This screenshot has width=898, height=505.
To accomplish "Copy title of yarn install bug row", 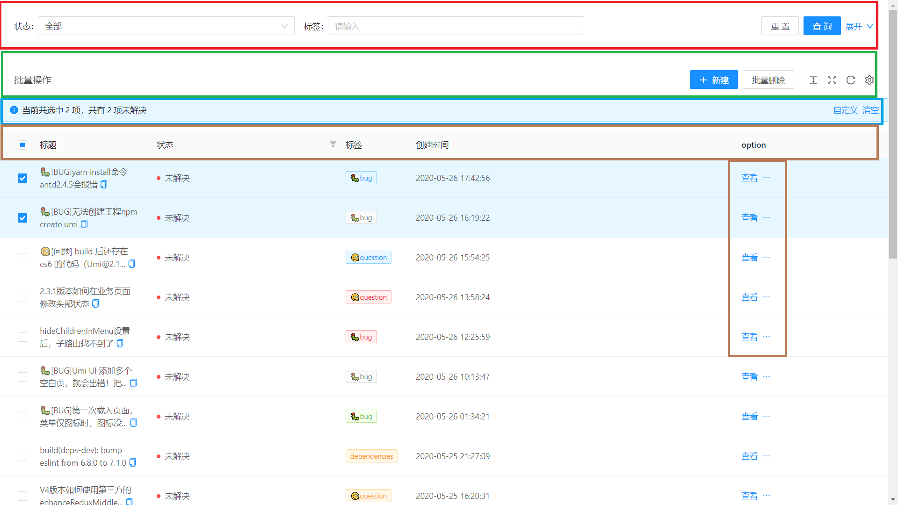I will [104, 184].
